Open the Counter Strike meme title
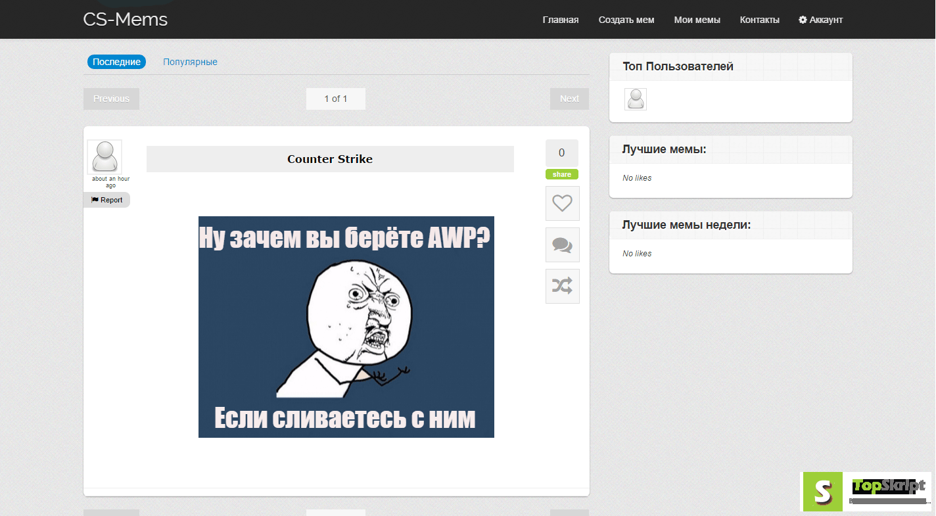 point(330,159)
